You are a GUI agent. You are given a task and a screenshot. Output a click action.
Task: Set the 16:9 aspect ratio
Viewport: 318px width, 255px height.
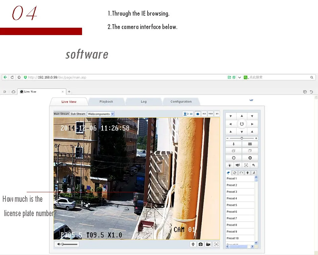point(211,113)
